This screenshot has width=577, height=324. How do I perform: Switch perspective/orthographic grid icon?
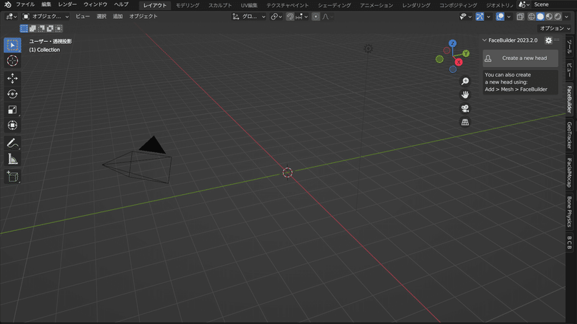(465, 122)
